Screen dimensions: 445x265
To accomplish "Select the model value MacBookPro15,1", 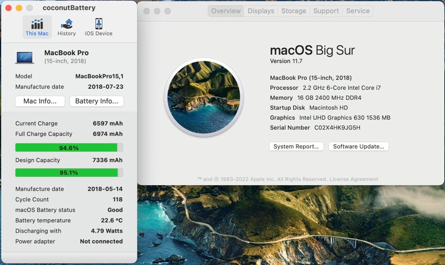I will tap(99, 76).
